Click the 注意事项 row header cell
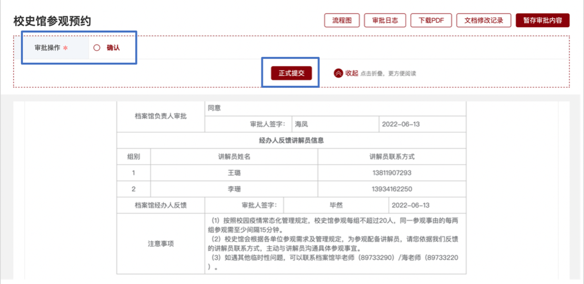 pyautogui.click(x=161, y=244)
